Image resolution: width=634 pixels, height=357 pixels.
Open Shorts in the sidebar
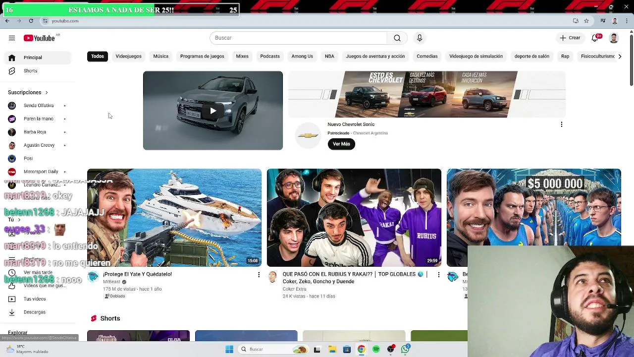click(x=39, y=71)
